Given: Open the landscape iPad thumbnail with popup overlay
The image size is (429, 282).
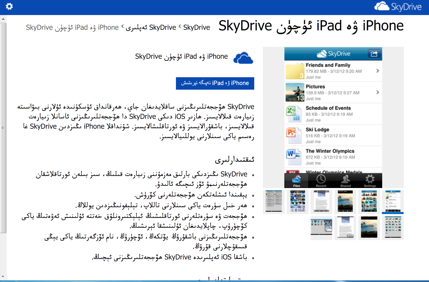Looking at the screenshot, I should pyautogui.click(x=321, y=228).
